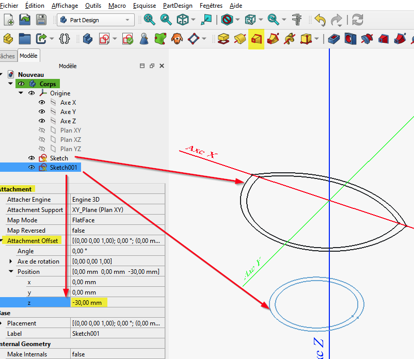414x359 pixels.
Task: Open the create sketch dropdown arrow
Action: pyautogui.click(x=115, y=39)
